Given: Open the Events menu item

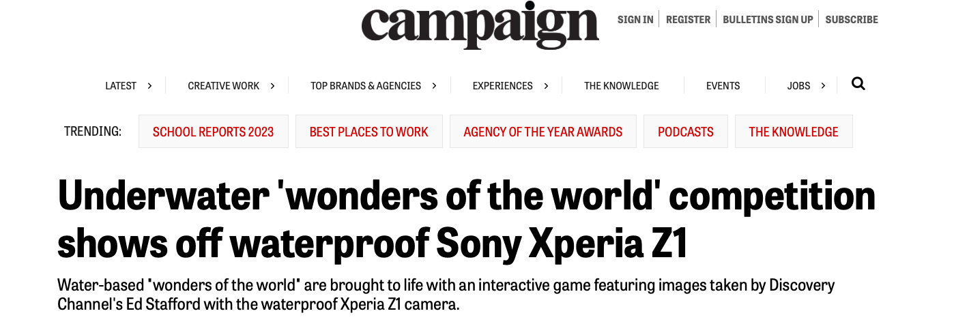Looking at the screenshot, I should 723,86.
